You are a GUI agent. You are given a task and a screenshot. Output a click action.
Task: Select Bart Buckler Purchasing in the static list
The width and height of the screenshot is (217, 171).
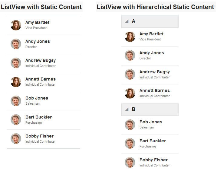44,120
